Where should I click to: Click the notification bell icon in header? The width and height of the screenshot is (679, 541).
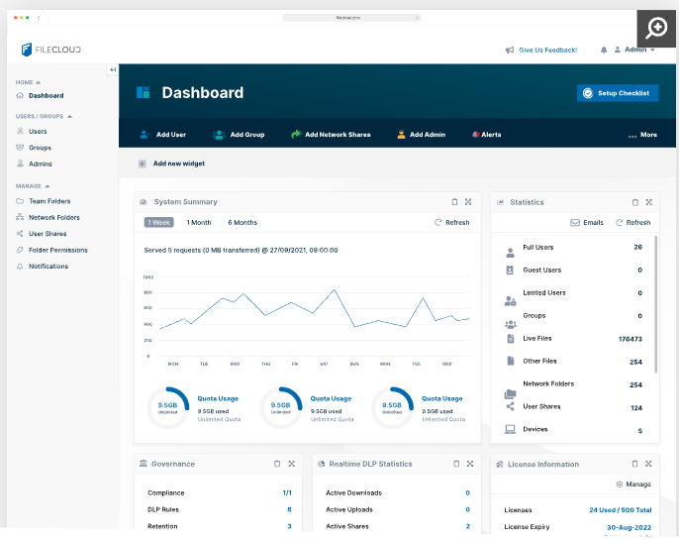[x=604, y=50]
